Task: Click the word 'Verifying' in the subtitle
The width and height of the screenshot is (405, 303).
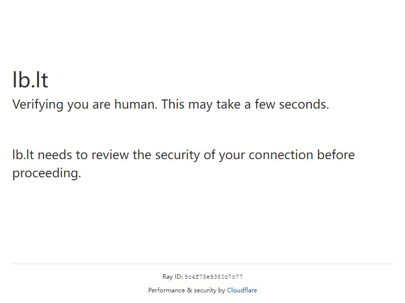Action: (x=37, y=105)
